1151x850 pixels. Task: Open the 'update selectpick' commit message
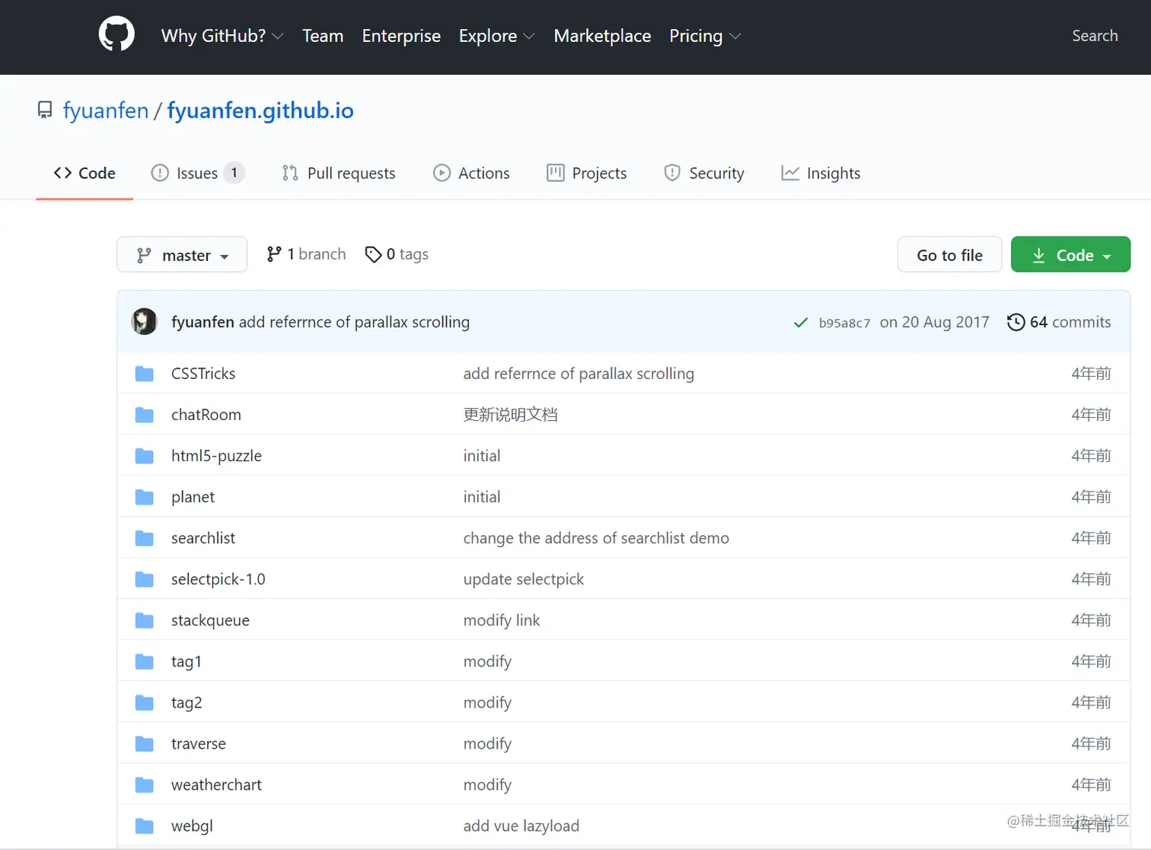(x=524, y=579)
